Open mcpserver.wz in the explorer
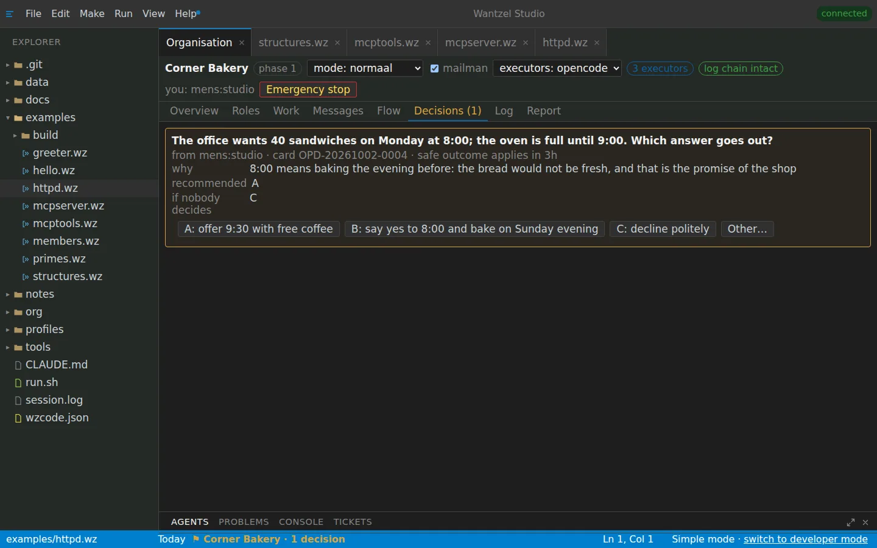 (x=68, y=206)
